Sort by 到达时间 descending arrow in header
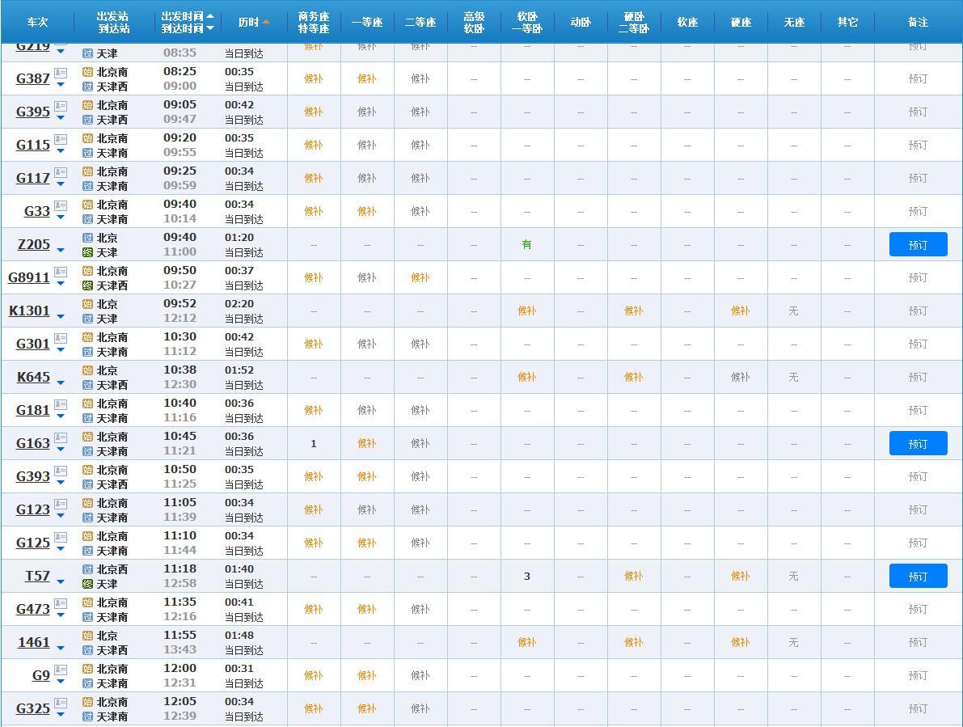963x727 pixels. point(210,28)
